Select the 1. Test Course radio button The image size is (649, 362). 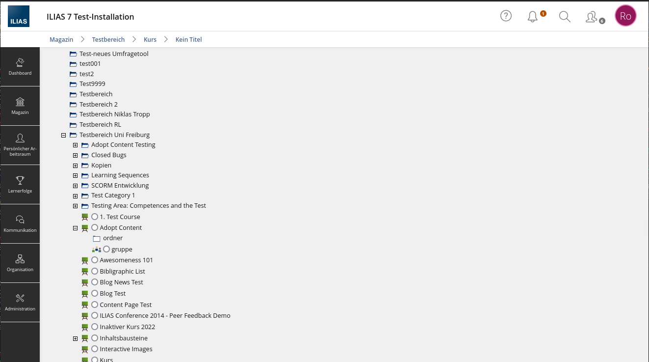pos(95,217)
